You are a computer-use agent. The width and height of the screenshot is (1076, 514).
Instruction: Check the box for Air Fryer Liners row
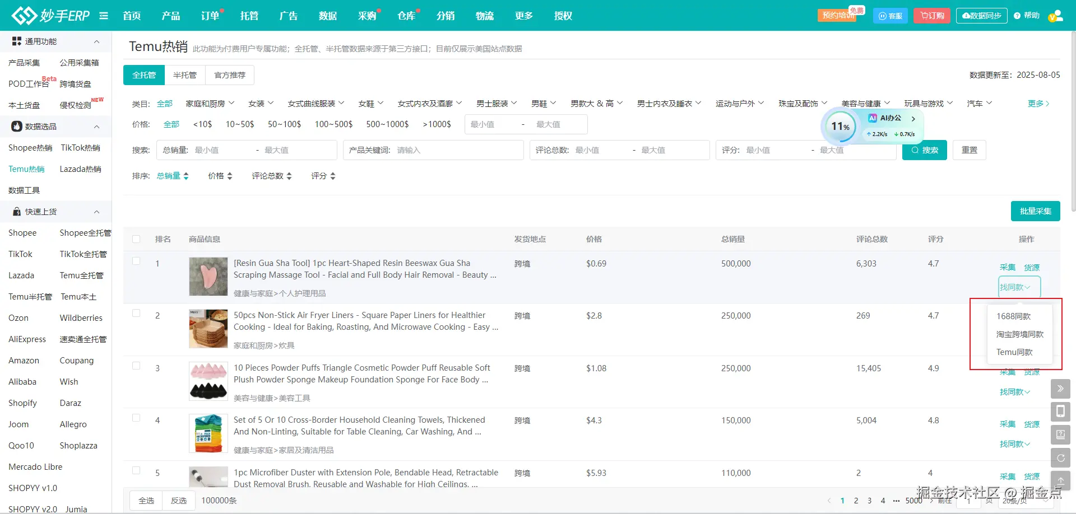pos(136,313)
